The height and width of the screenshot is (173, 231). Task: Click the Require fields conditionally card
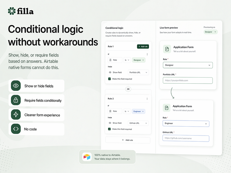pyautogui.click(x=36, y=100)
